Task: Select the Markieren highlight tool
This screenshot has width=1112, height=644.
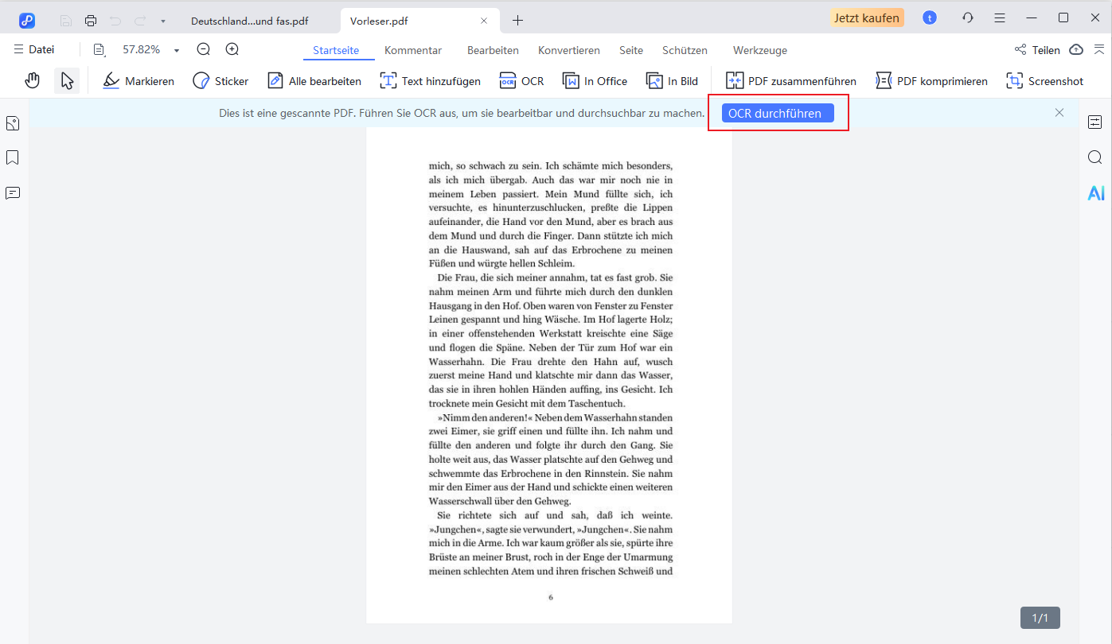Action: tap(139, 81)
